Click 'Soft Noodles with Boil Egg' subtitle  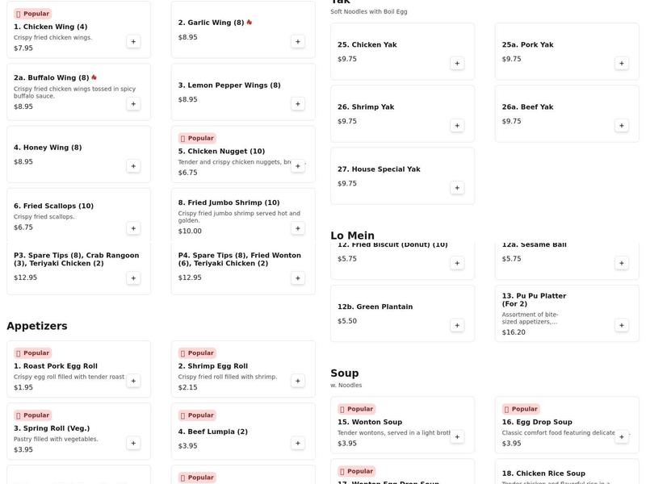coord(369,11)
